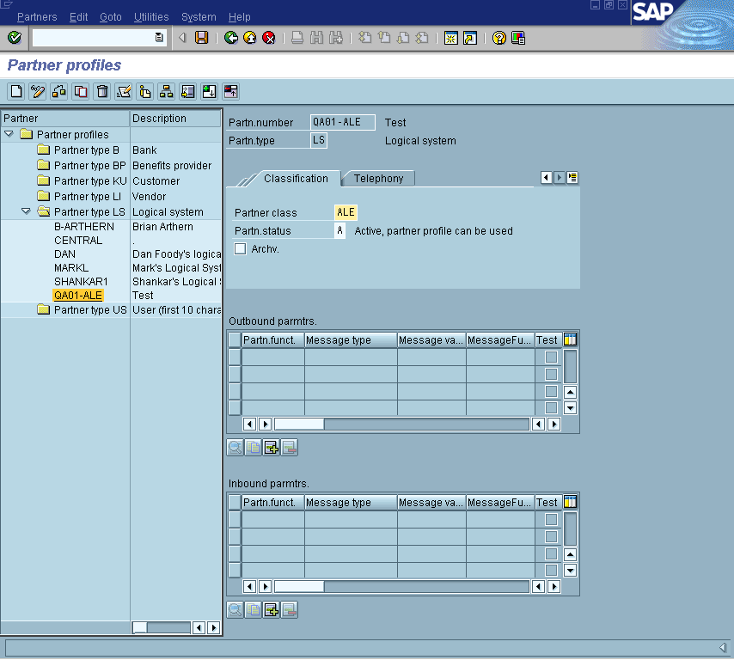Click the Partn.number input field

click(x=342, y=122)
